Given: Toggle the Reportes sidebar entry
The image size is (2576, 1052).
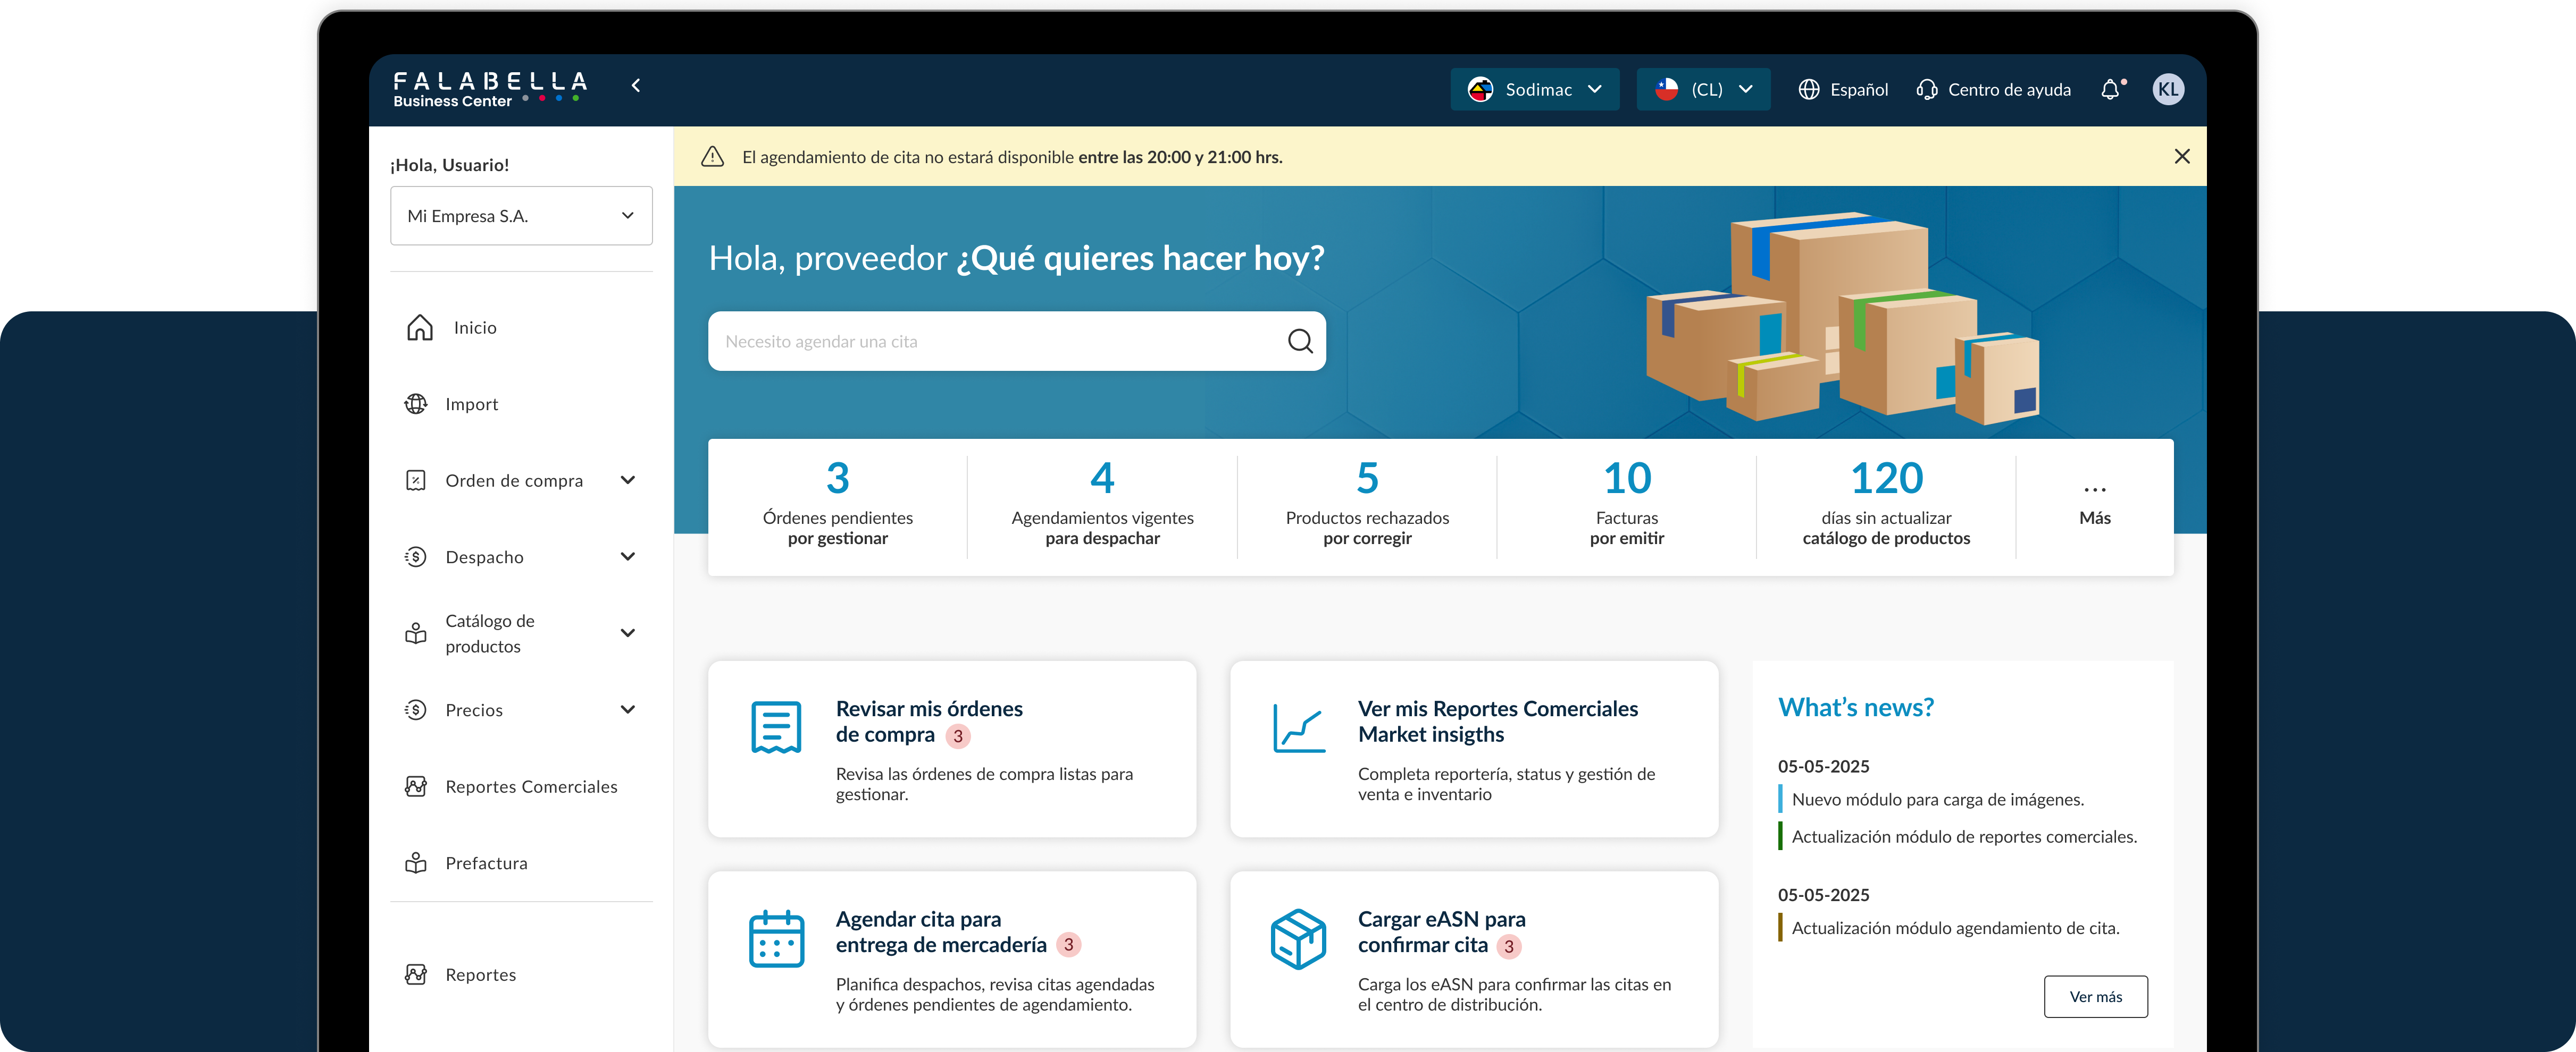Looking at the screenshot, I should [480, 974].
